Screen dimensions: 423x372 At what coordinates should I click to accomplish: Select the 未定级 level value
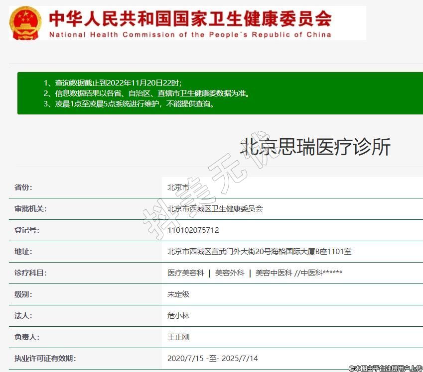[178, 294]
